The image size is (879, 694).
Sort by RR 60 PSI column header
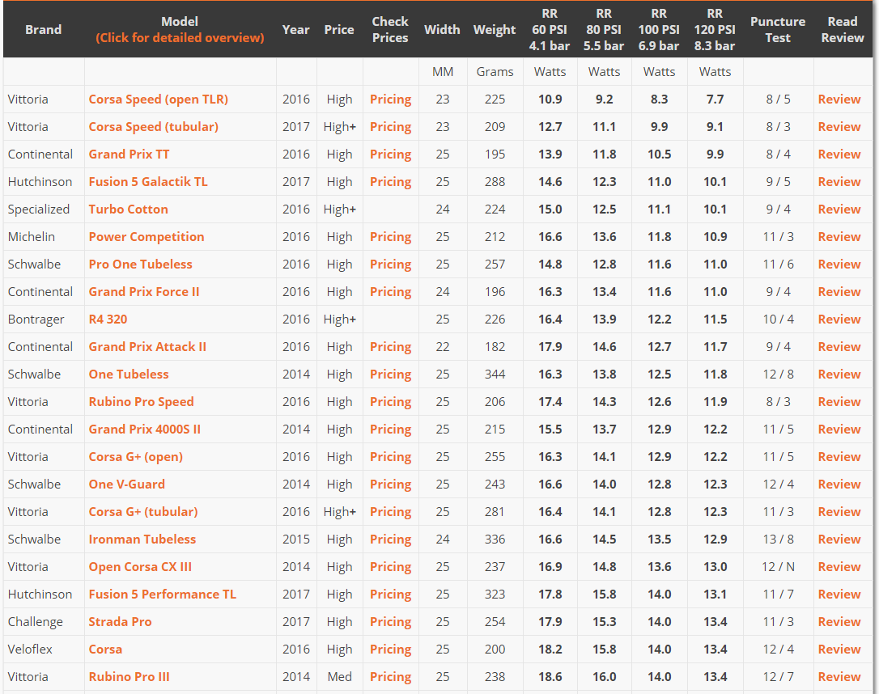pos(550,30)
